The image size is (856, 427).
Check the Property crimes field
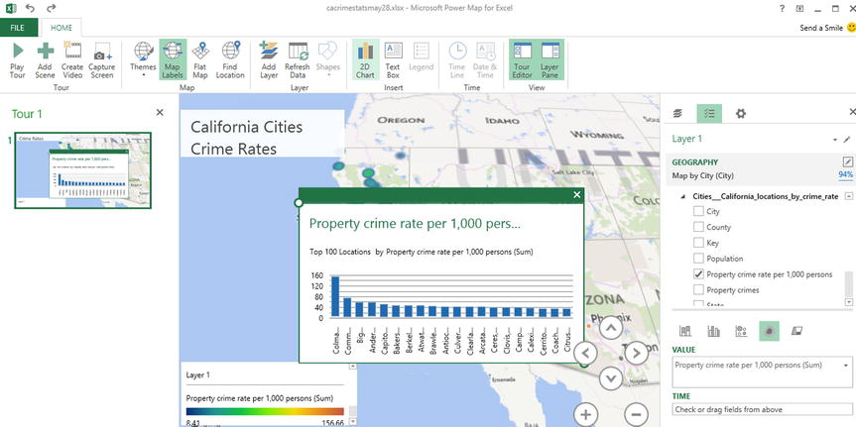(x=698, y=289)
